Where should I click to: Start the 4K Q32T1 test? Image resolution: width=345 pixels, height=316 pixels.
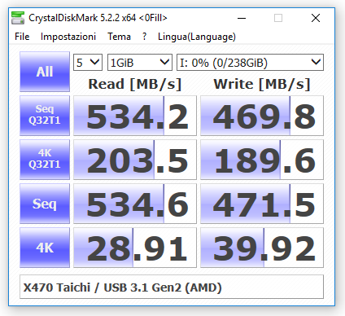pos(45,160)
